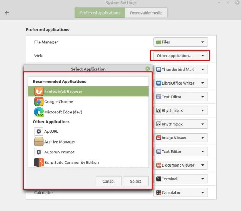Choose Google Chrome from the list
The image size is (241, 211).
88,102
